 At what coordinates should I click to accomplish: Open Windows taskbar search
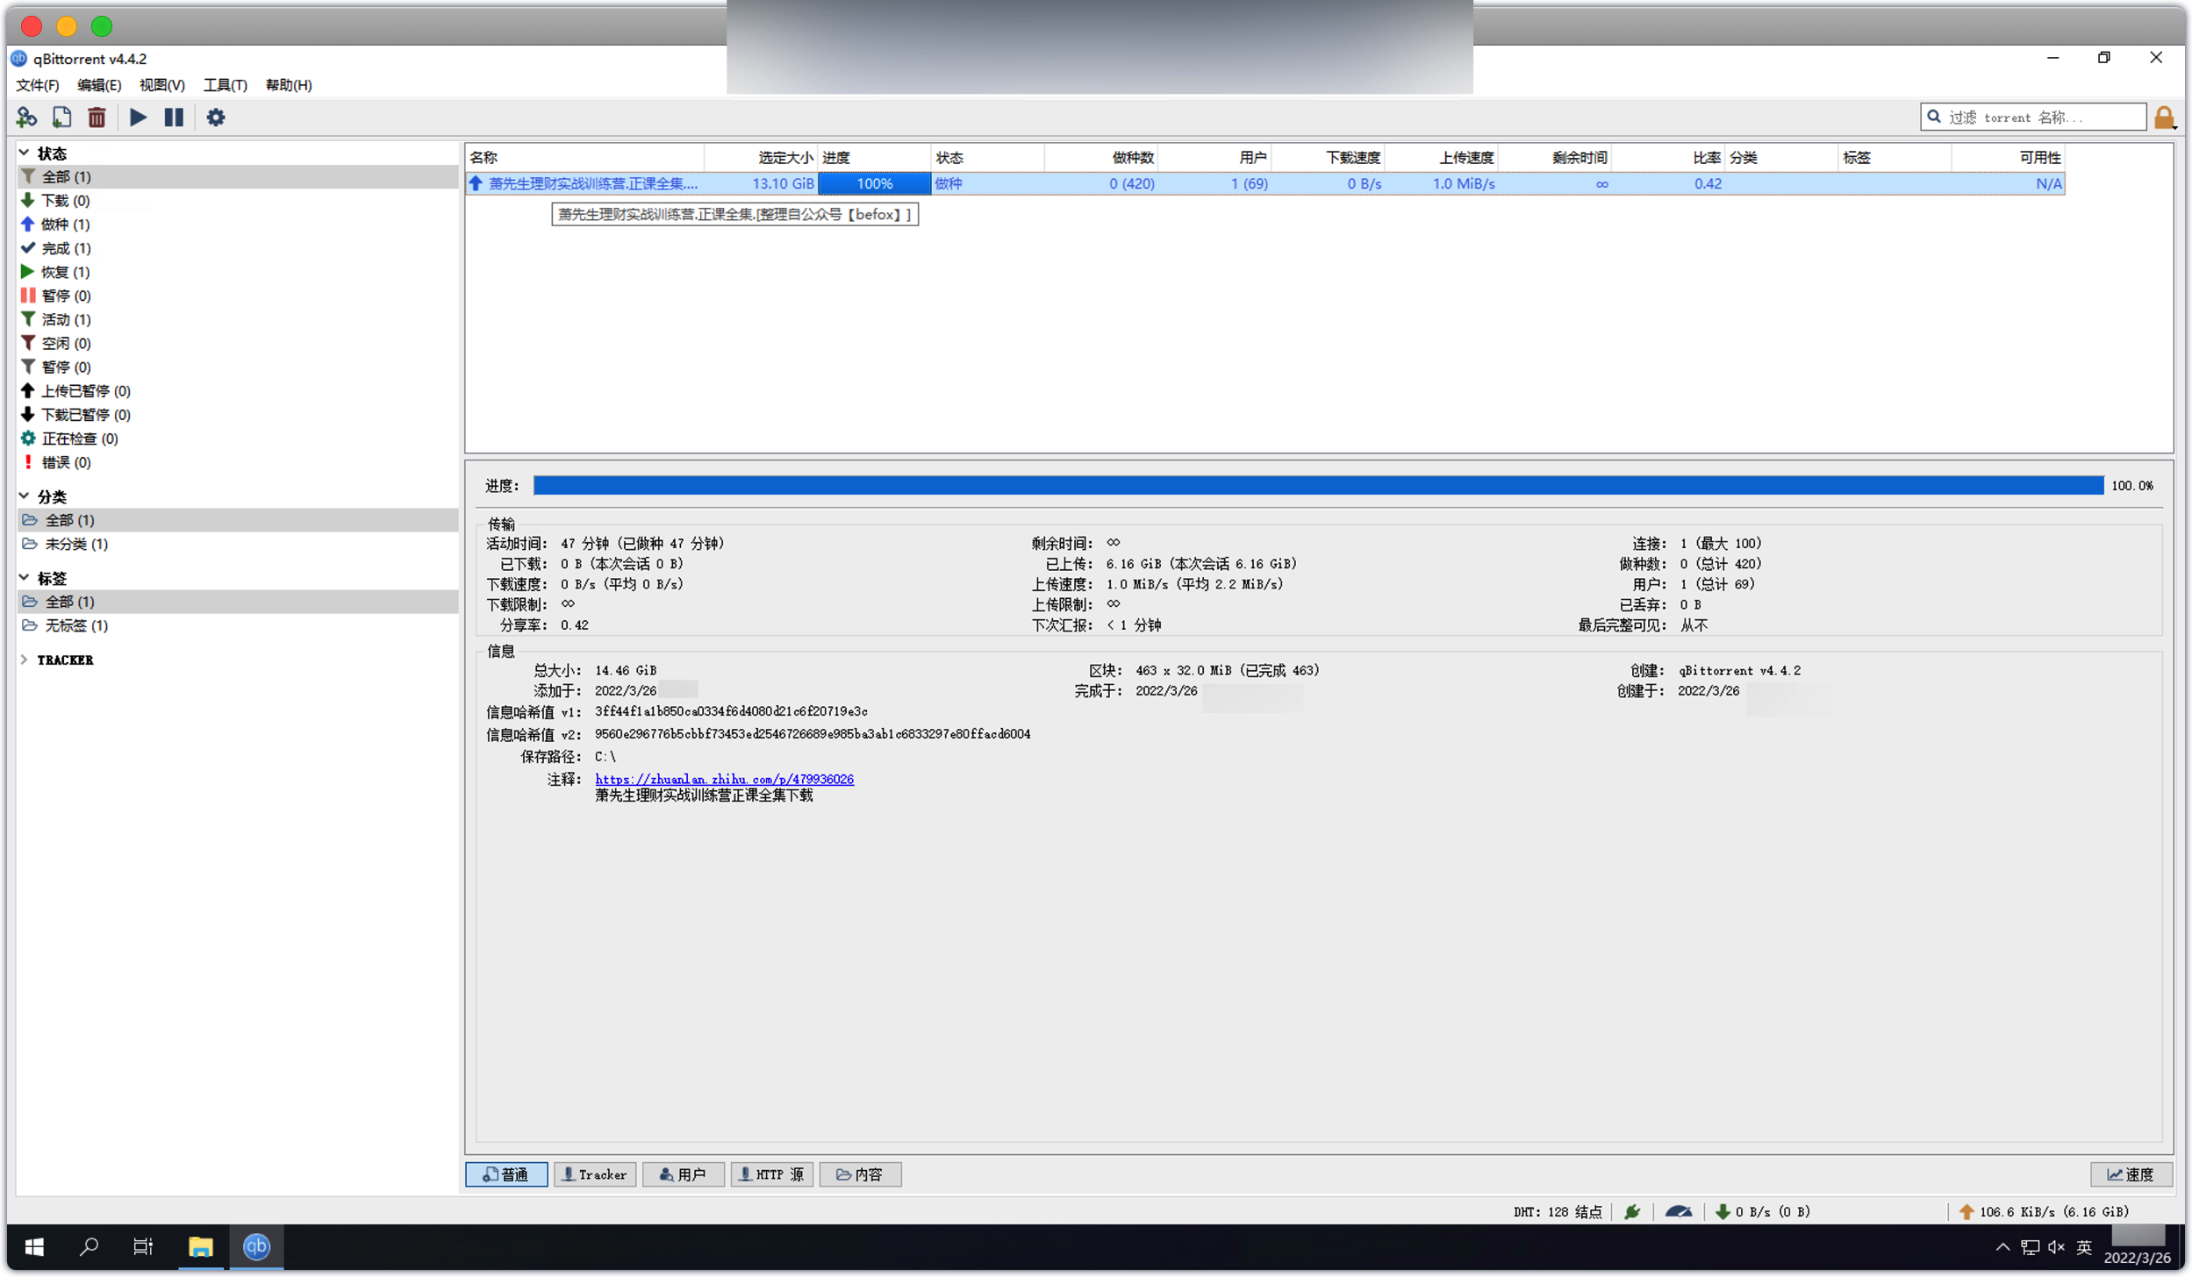(x=89, y=1246)
